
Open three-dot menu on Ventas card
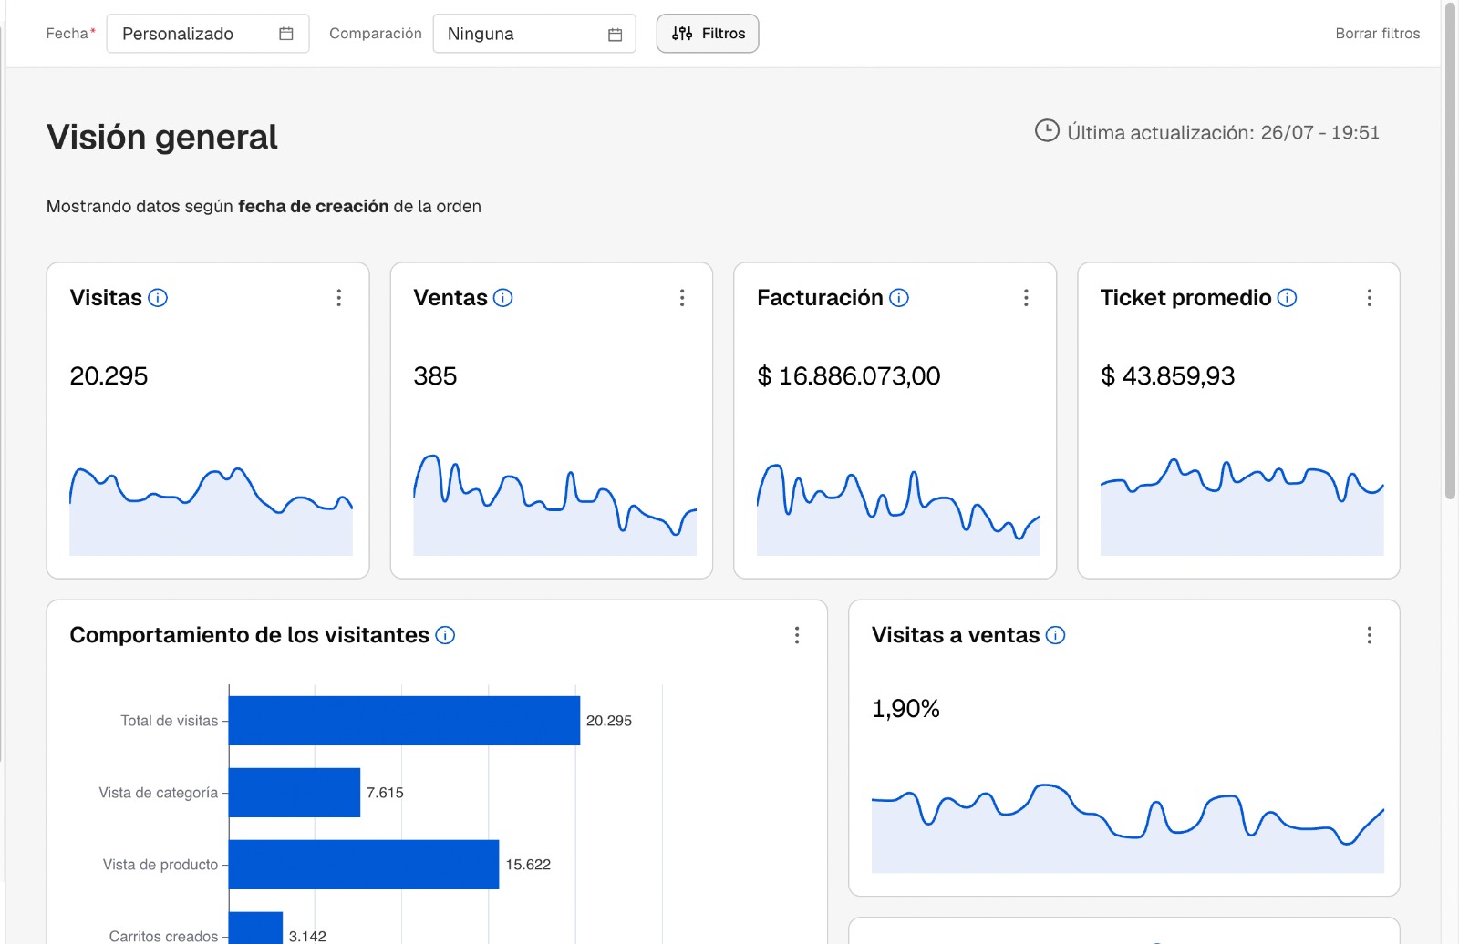pyautogui.click(x=682, y=298)
